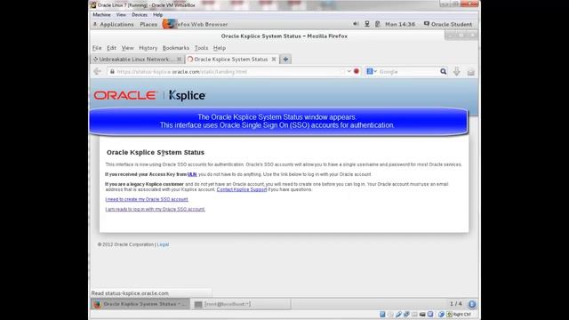The image size is (569, 320).
Task: Open VirtualBox Machine menu
Action: tap(101, 15)
